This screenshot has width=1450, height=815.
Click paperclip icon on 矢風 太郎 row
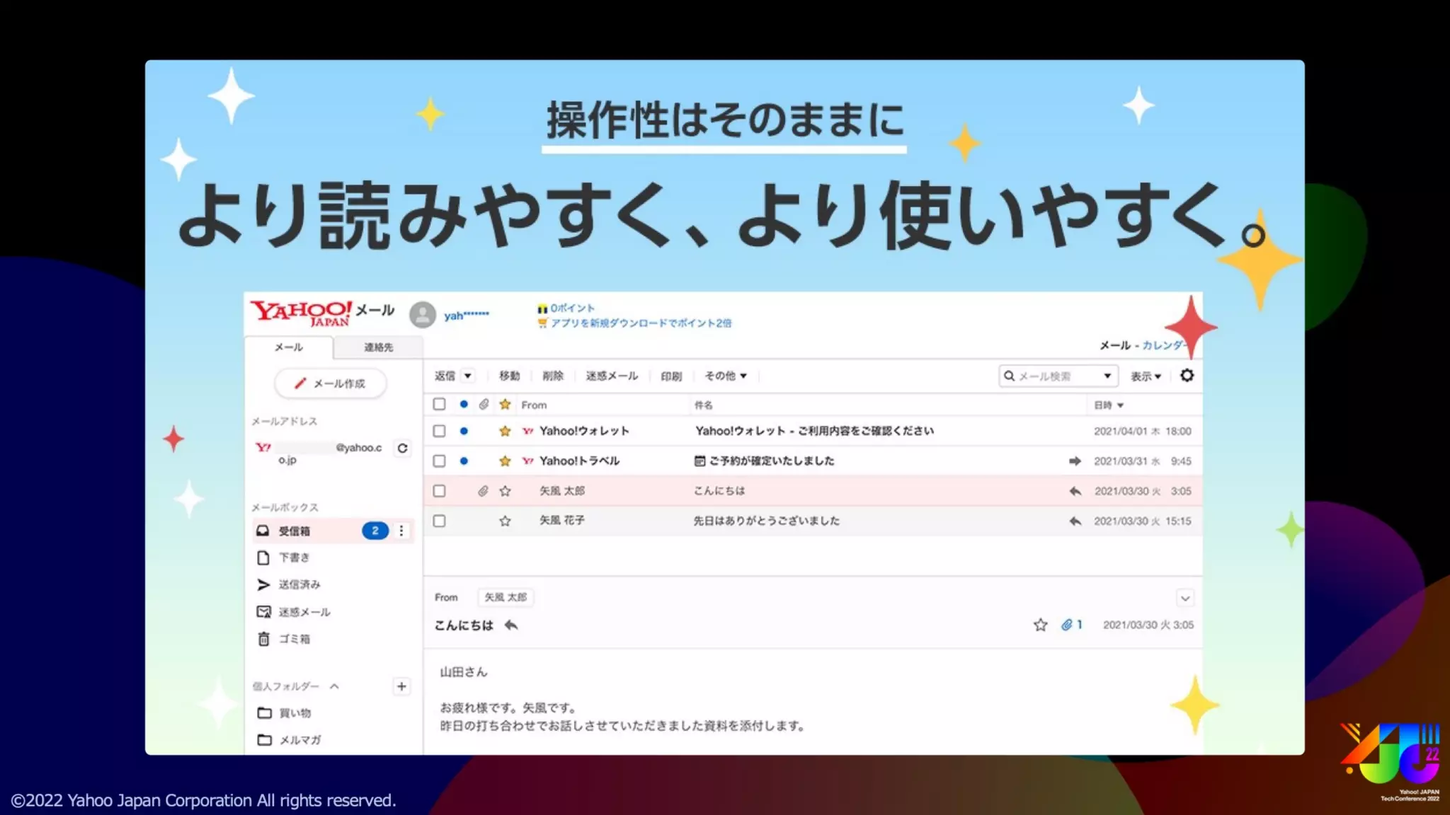click(x=483, y=491)
